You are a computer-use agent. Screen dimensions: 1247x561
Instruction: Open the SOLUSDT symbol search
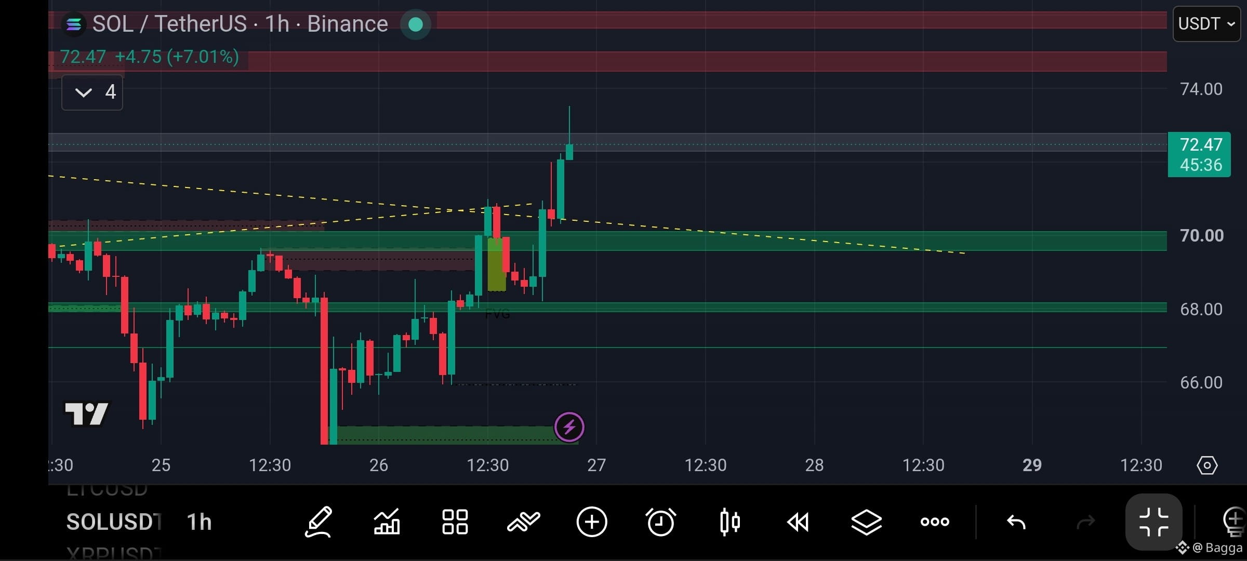114,522
